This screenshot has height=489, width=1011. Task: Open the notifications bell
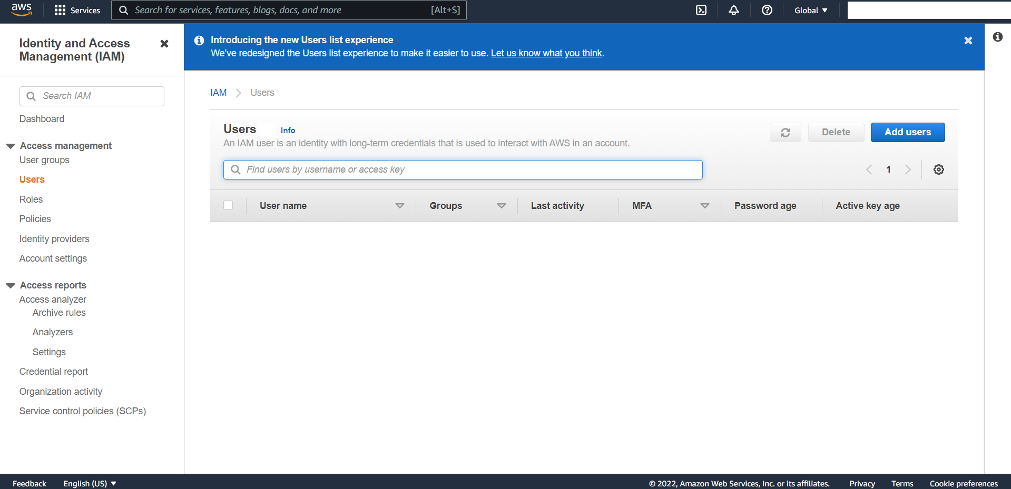[734, 10]
